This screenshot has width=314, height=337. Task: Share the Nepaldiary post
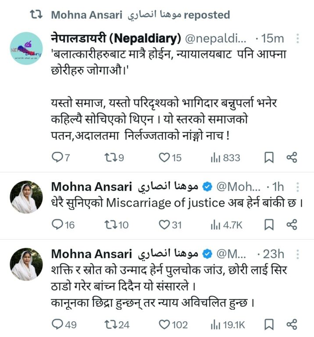(292, 158)
